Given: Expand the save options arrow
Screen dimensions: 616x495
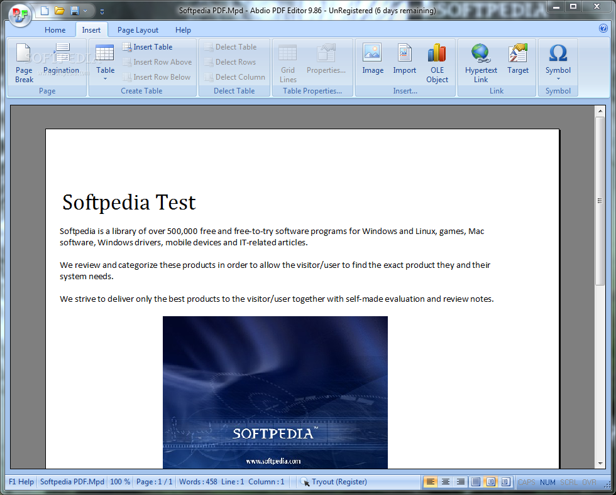Looking at the screenshot, I should click(85, 11).
